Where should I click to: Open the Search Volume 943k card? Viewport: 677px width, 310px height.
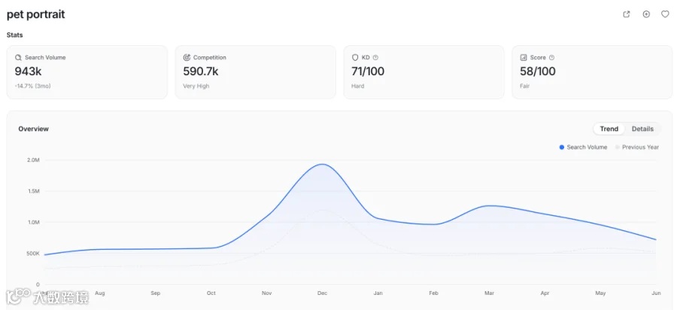point(87,72)
